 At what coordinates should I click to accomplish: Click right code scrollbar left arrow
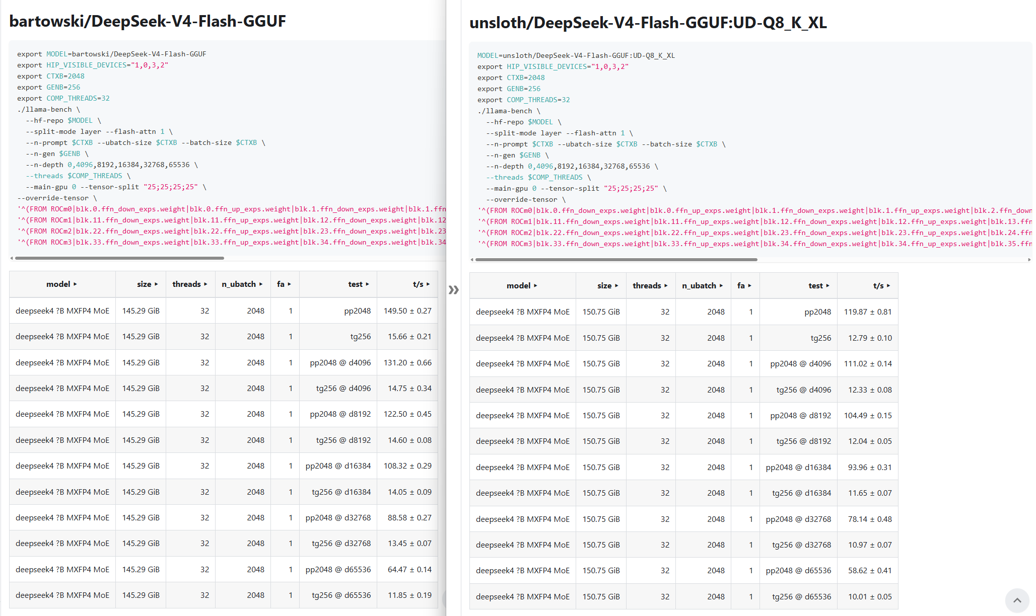tap(472, 260)
